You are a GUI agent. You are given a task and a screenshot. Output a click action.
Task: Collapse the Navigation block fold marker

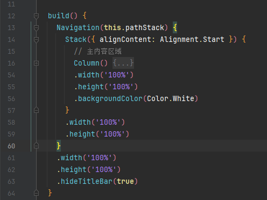pos(36,28)
